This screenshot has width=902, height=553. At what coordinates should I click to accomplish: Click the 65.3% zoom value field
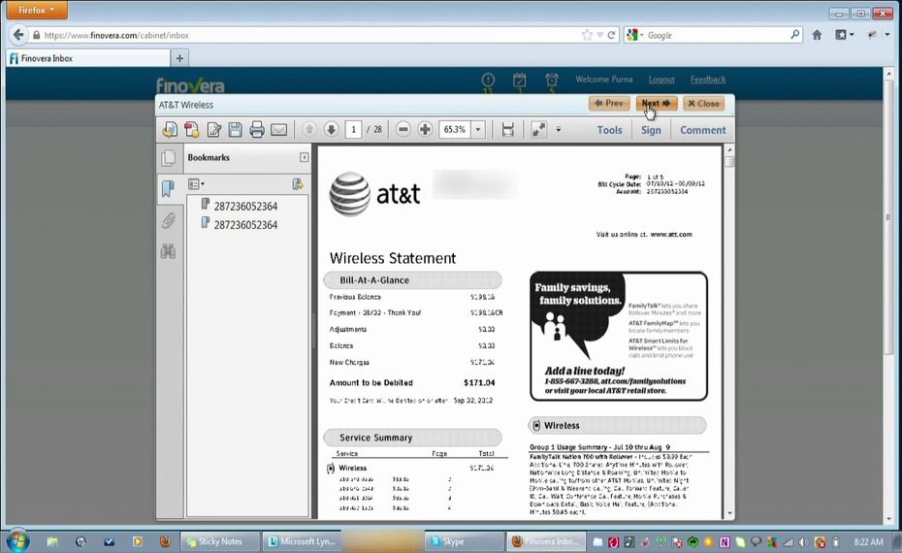click(x=455, y=129)
